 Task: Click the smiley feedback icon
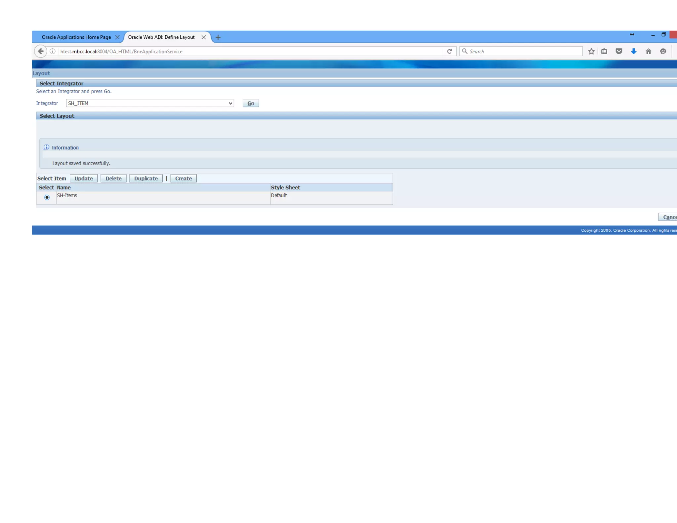663,51
